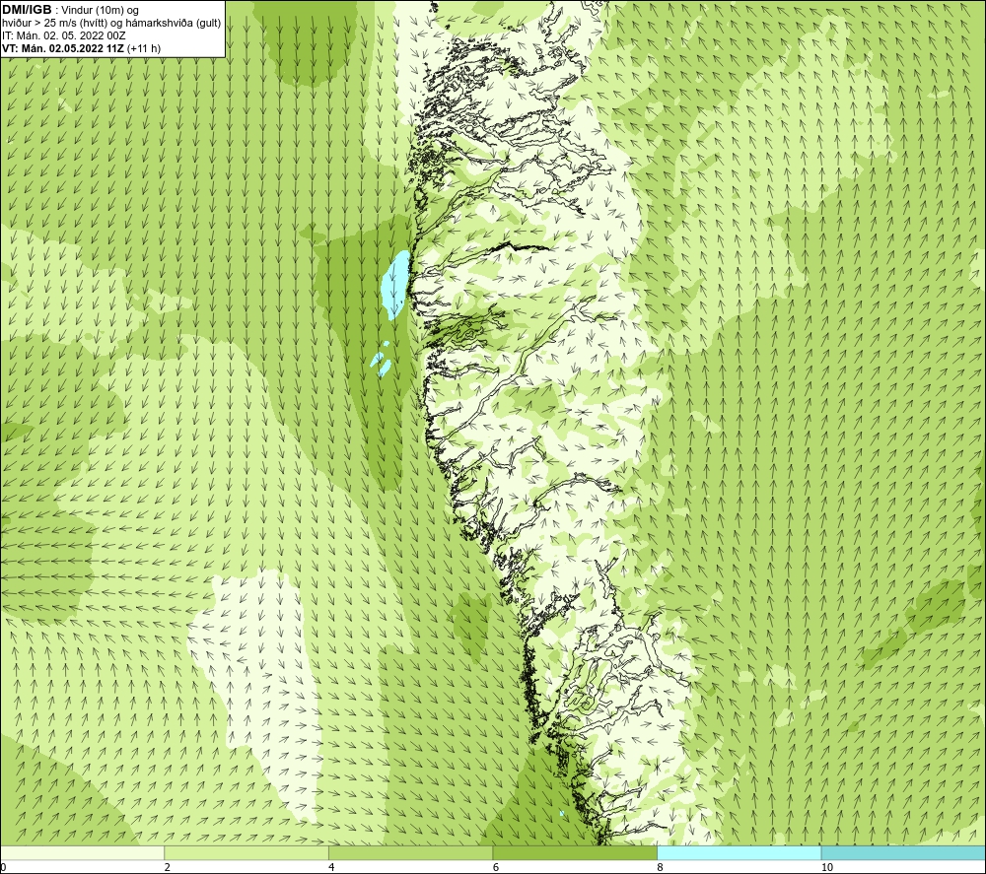Select the teal color bar segment above 10

(903, 852)
